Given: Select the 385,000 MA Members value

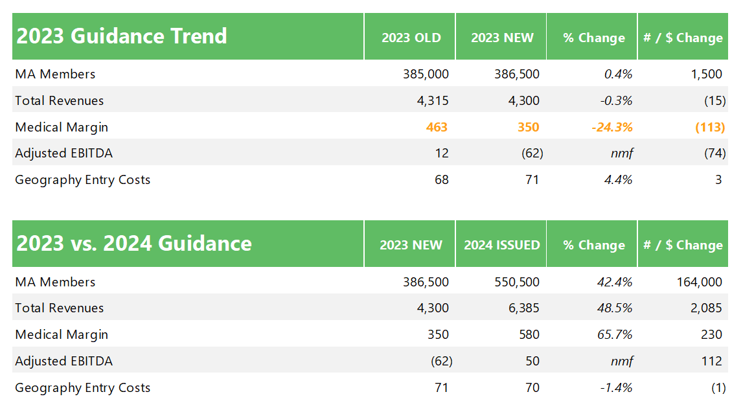Looking at the screenshot, I should (425, 74).
